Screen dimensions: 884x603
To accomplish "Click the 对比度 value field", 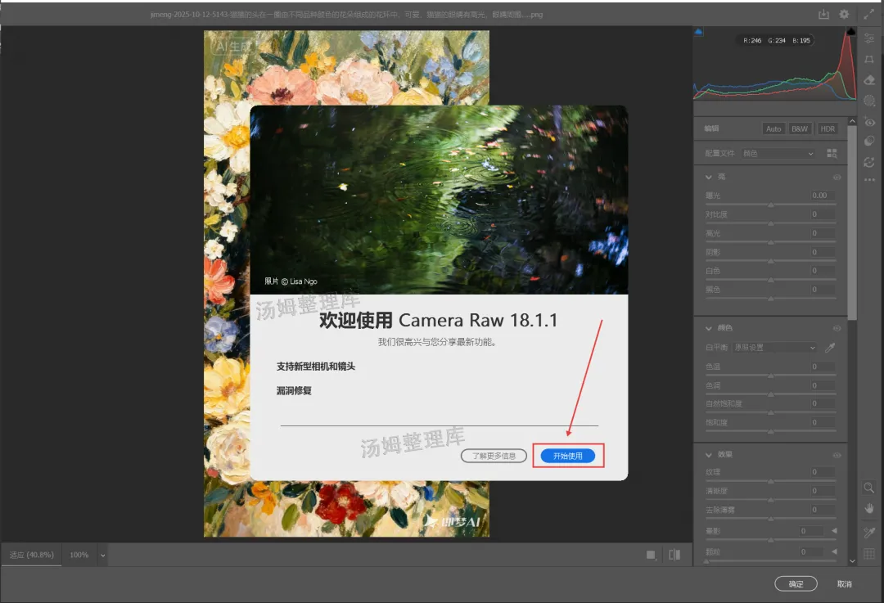I will (823, 214).
